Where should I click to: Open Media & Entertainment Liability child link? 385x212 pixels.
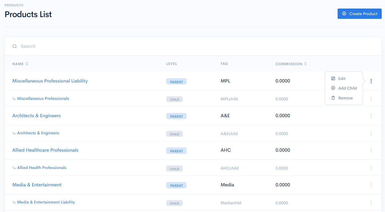[x=46, y=202]
